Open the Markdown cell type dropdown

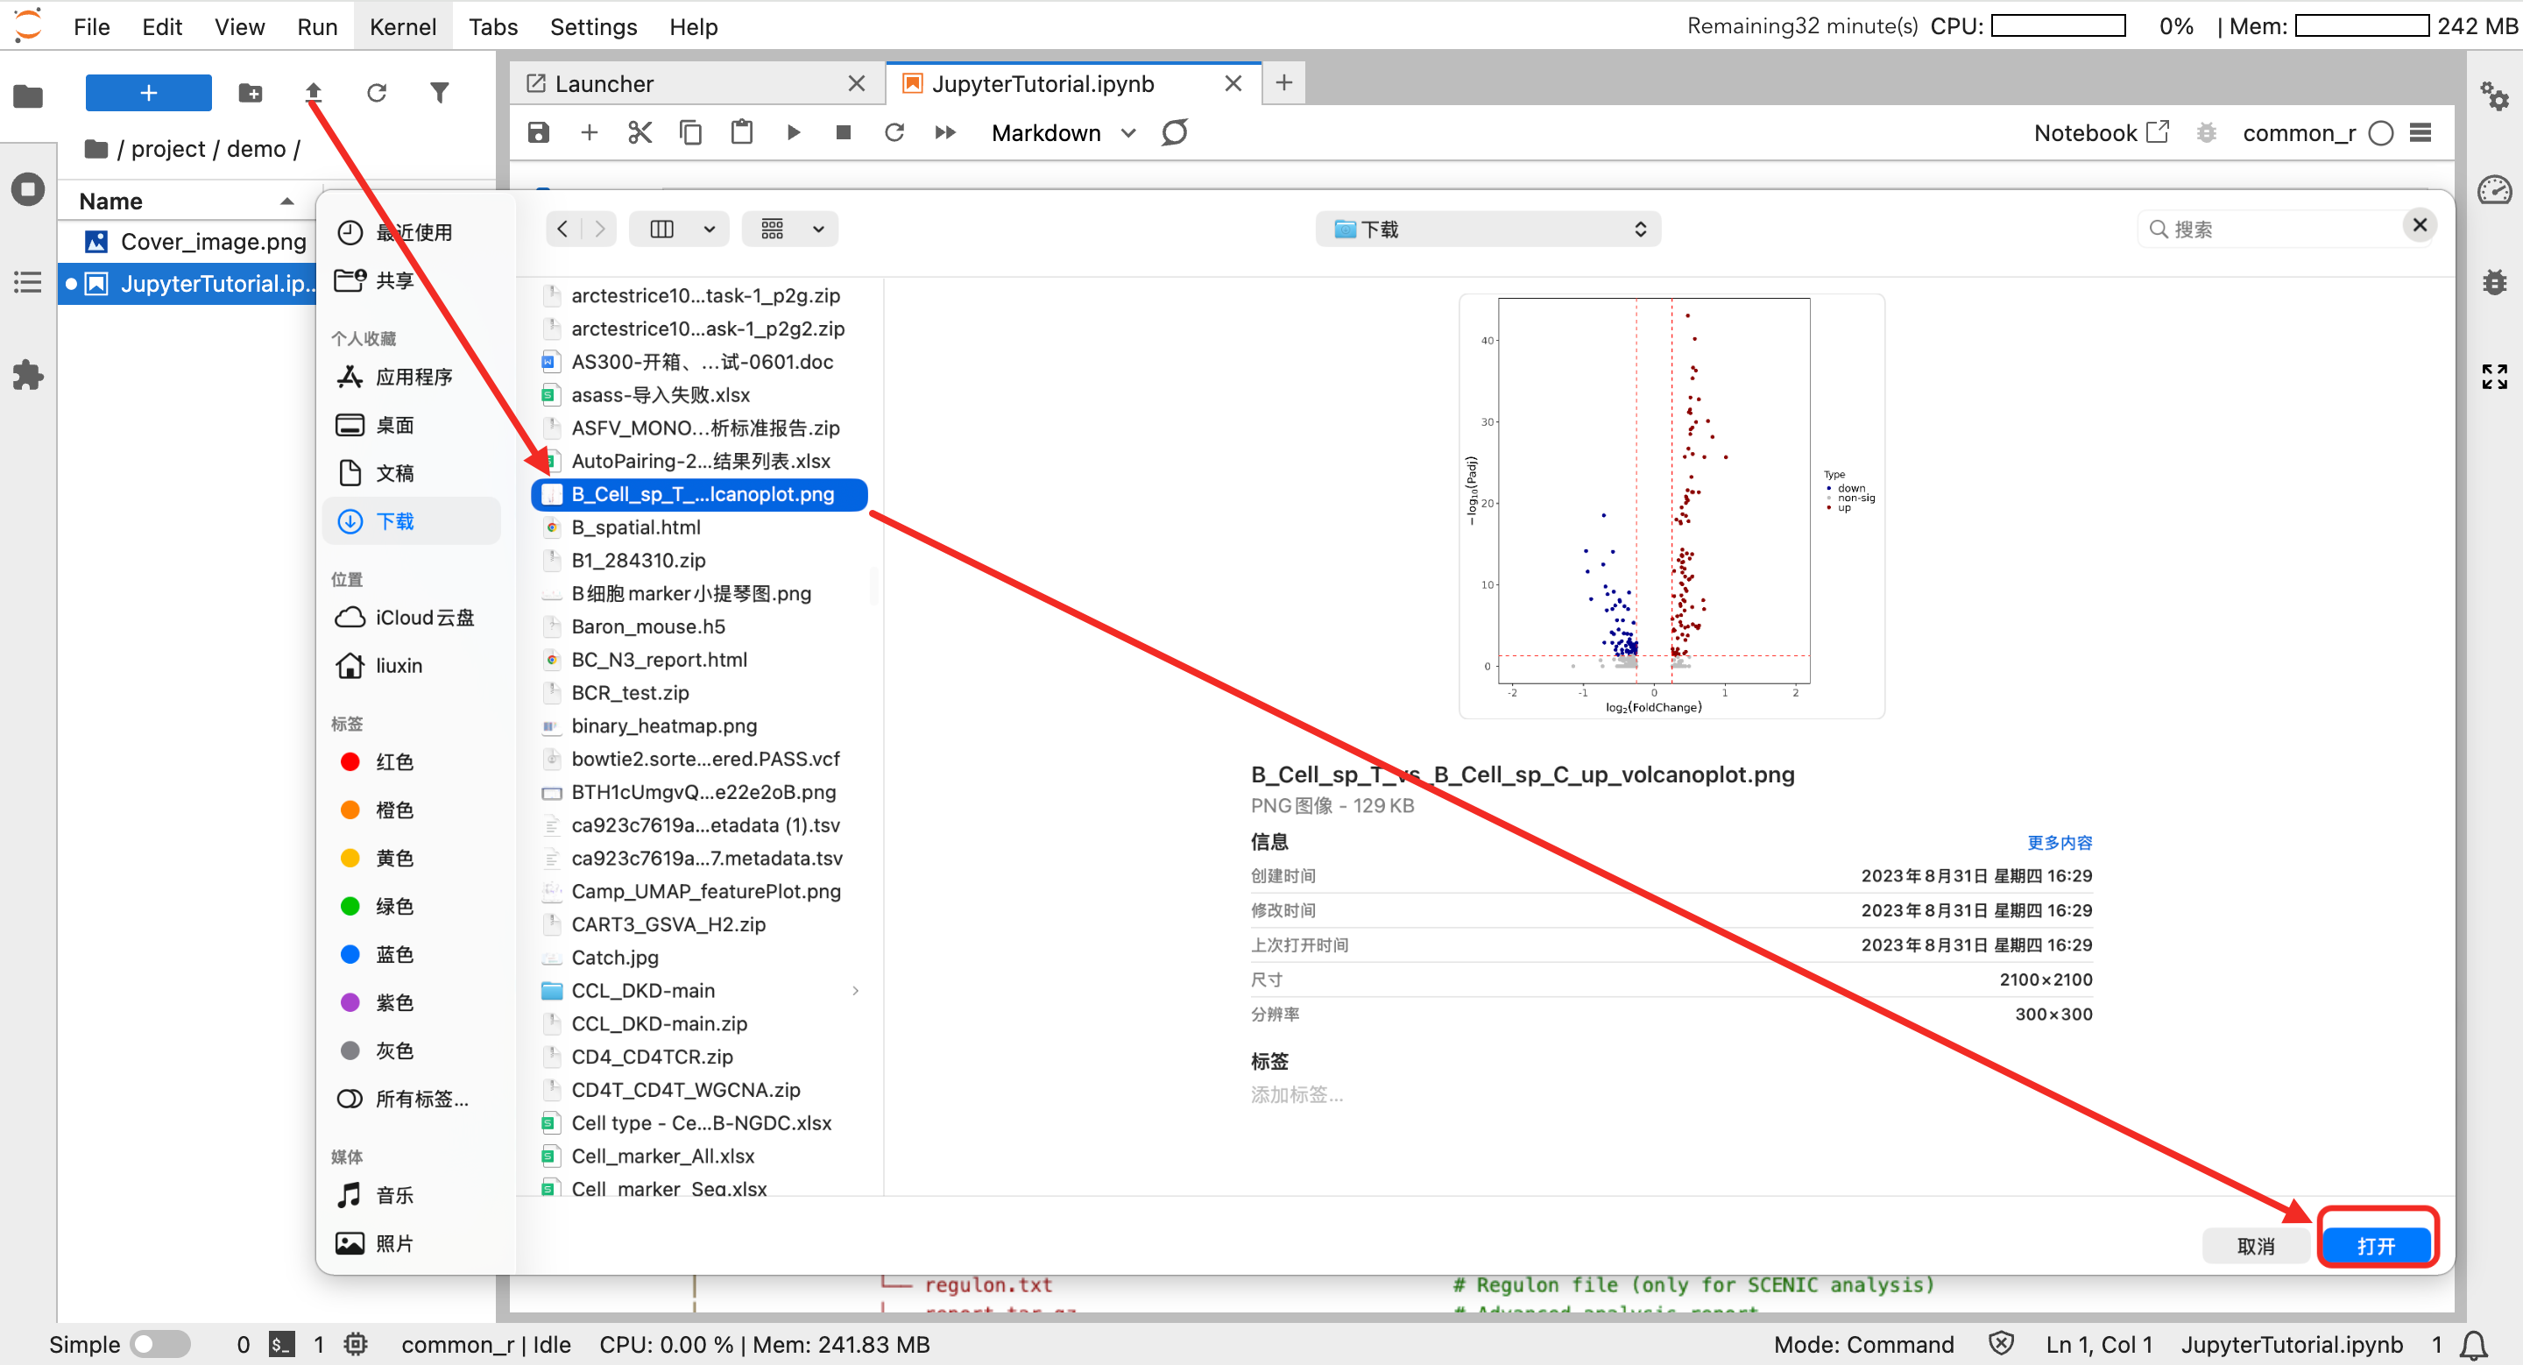pos(1063,132)
